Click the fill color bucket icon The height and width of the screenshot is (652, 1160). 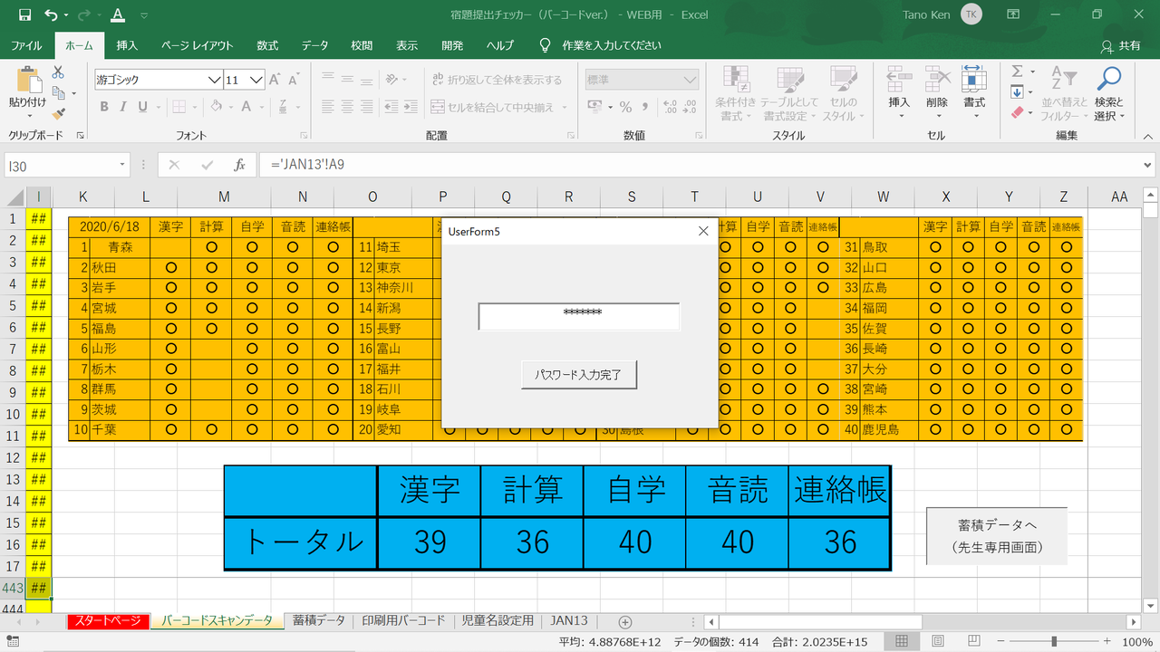click(216, 107)
